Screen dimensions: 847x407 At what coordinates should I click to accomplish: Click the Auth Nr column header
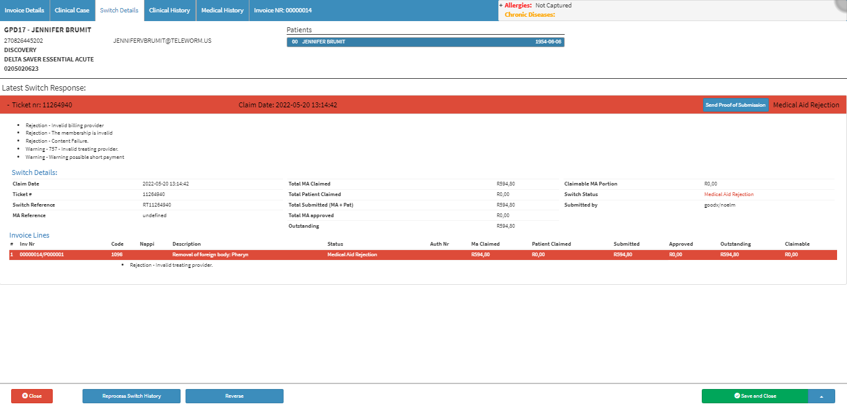tap(439, 244)
